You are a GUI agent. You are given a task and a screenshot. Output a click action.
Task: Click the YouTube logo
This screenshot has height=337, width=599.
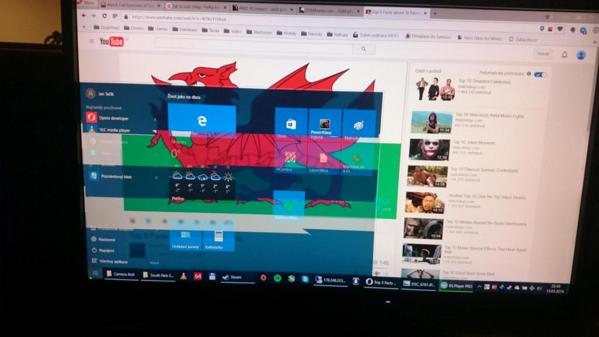tap(111, 41)
